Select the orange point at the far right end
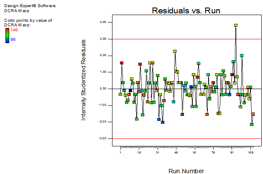263x174 pixels. [x=253, y=114]
